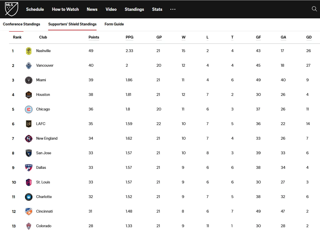Screen dimensions: 320x235
Task: Click the Rank column header
Action: [17, 37]
